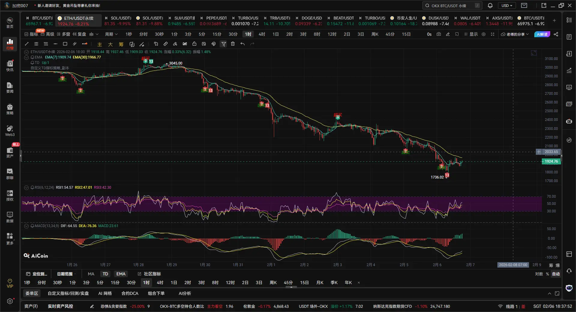Open notification bell in title bar
This screenshot has width=576, height=312.
click(490, 5)
